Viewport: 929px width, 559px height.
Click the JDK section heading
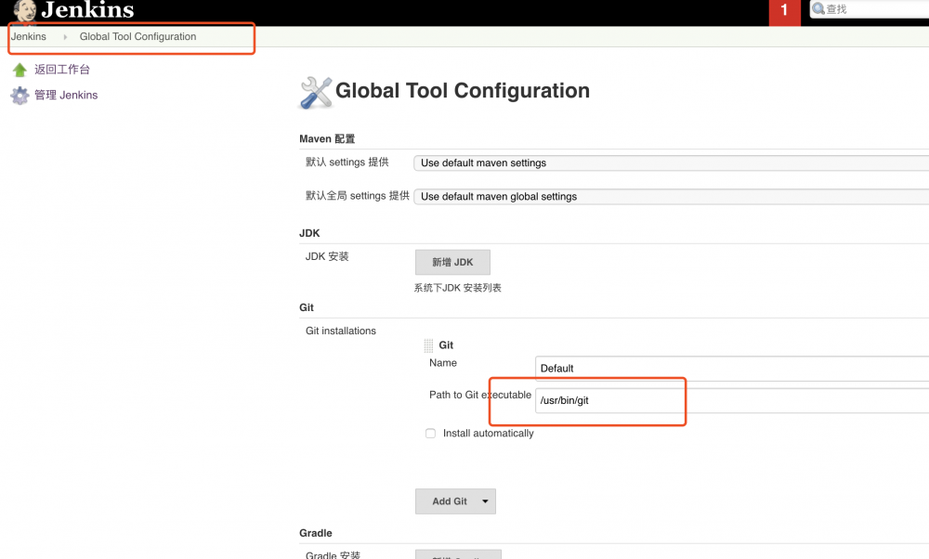tap(309, 233)
